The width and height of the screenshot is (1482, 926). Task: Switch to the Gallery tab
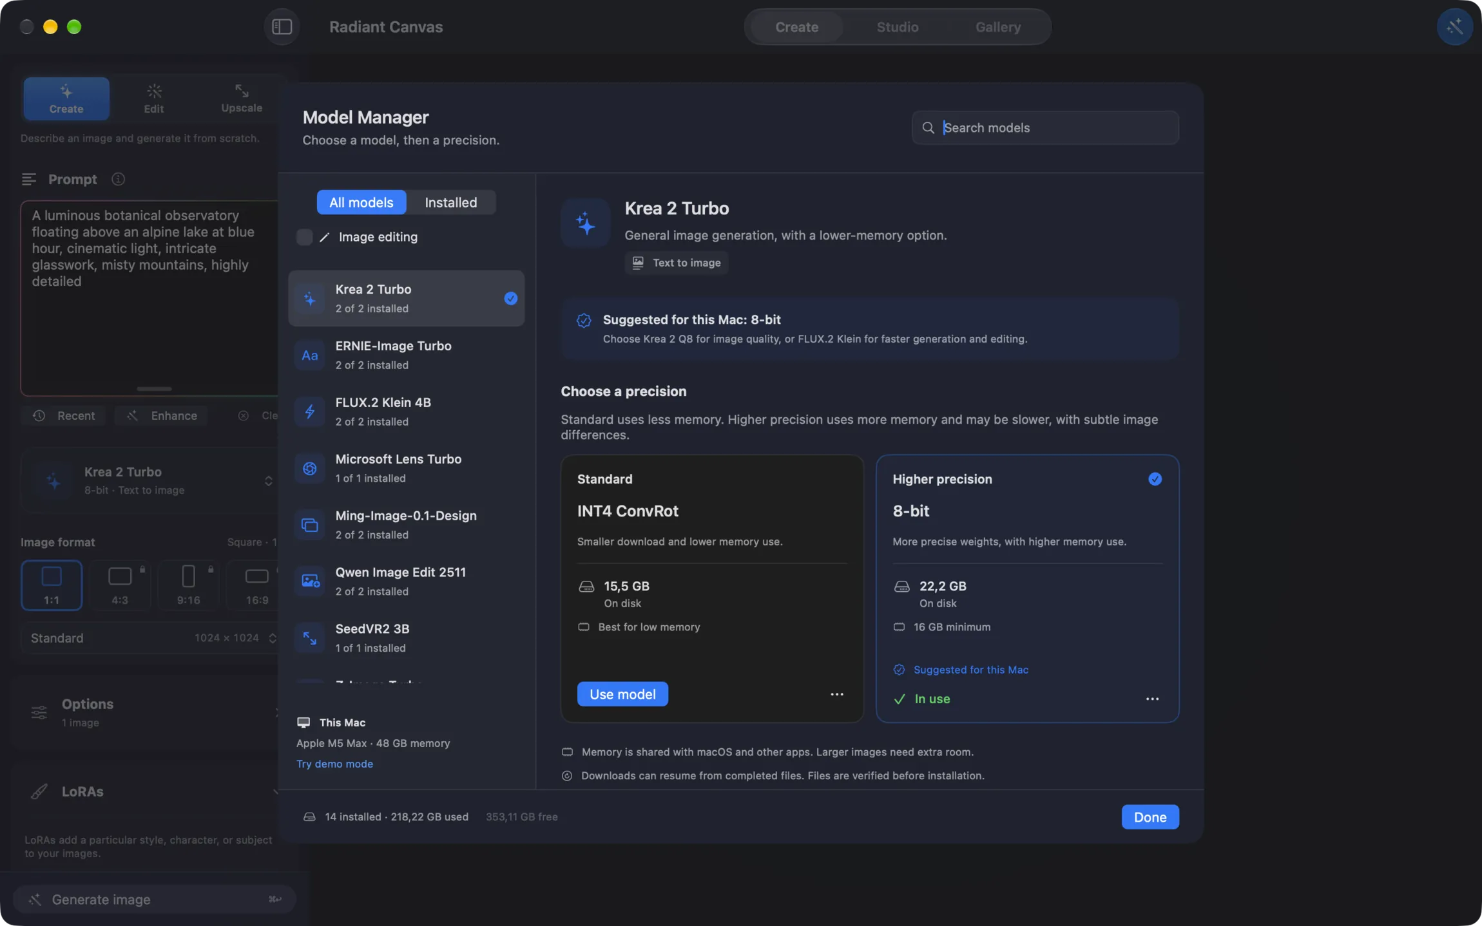coord(997,27)
